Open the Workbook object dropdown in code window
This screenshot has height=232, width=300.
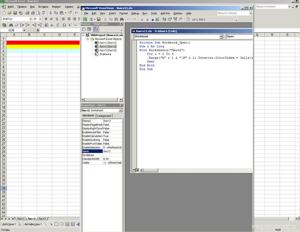pos(221,36)
